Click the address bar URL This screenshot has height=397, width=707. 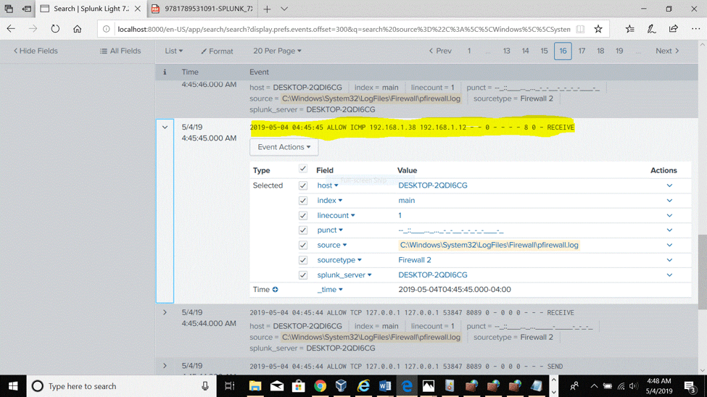point(344,29)
